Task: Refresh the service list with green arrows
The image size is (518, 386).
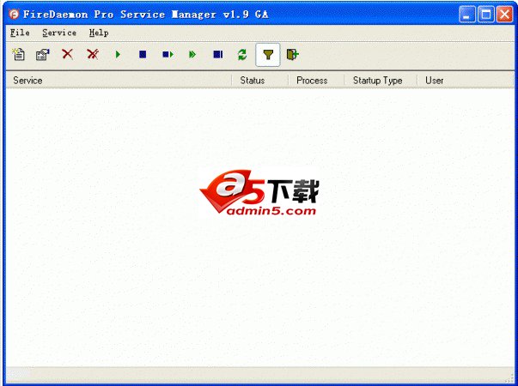Action: (242, 54)
